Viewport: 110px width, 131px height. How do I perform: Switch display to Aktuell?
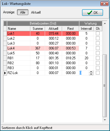[36, 12]
